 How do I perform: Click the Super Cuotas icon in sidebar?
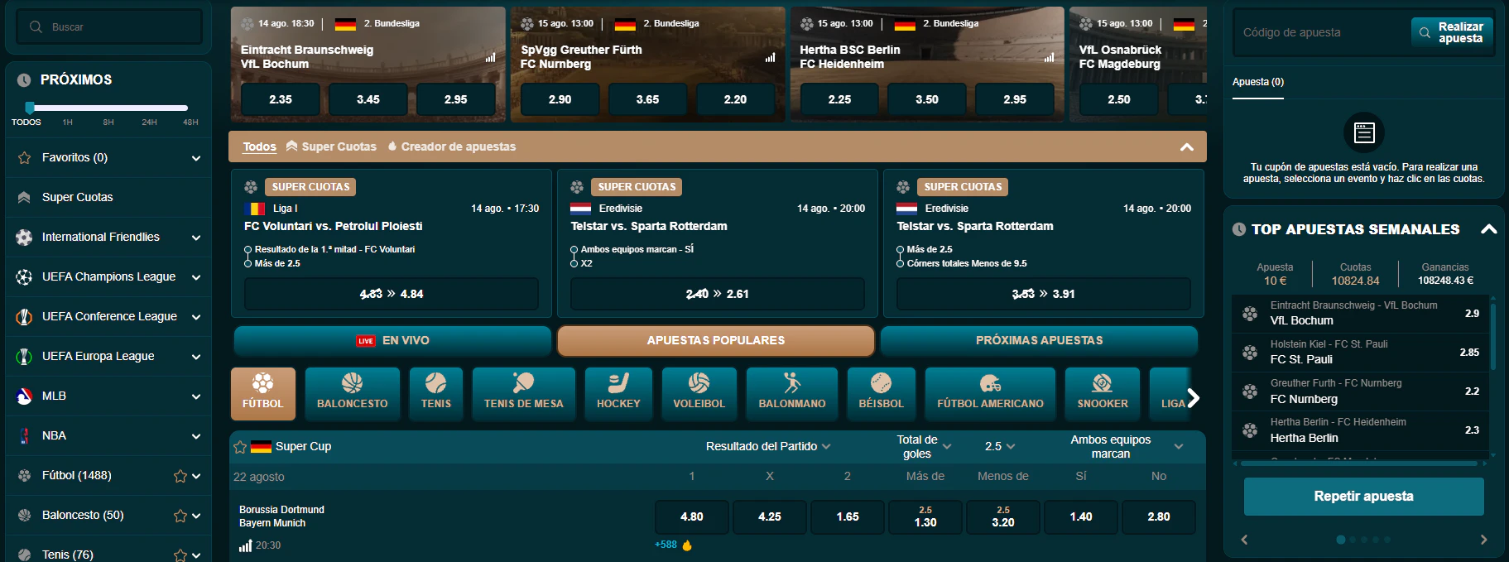(24, 197)
